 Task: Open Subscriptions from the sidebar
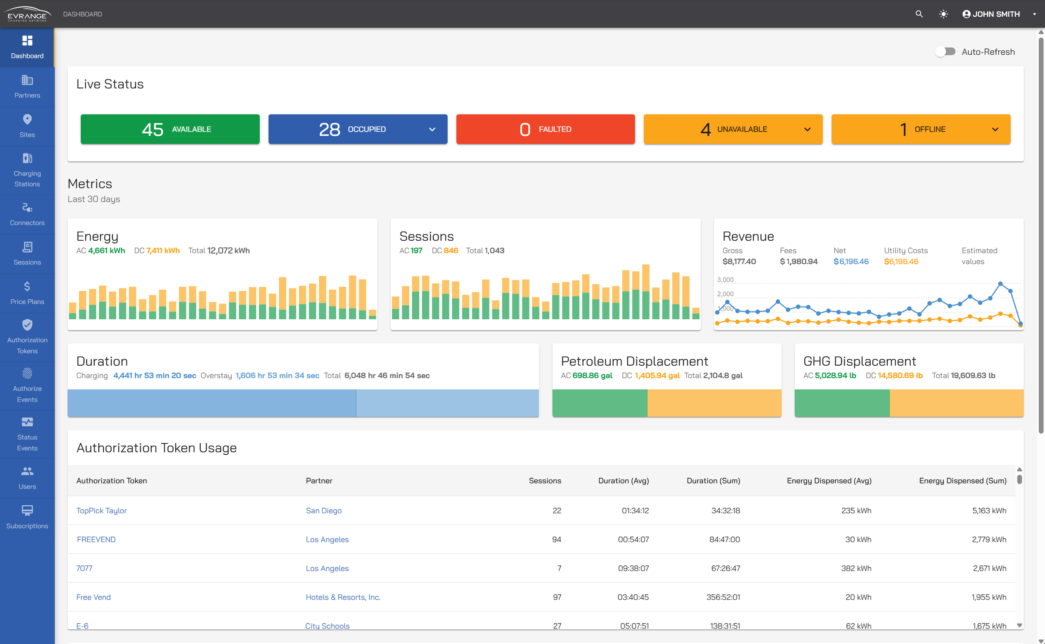coord(27,517)
